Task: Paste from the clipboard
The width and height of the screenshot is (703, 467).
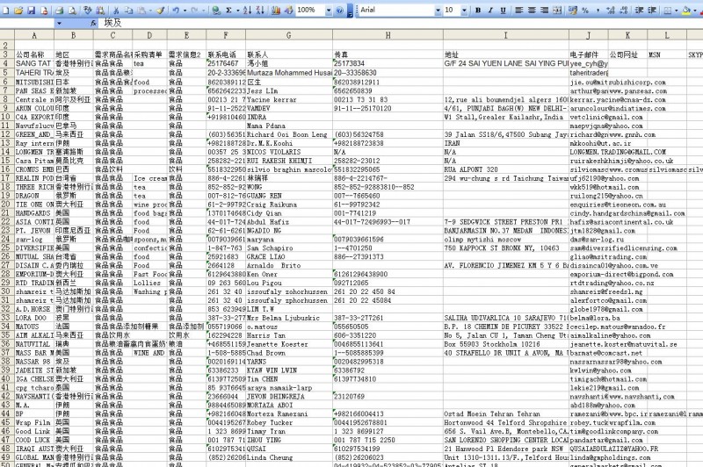Action: (x=141, y=11)
